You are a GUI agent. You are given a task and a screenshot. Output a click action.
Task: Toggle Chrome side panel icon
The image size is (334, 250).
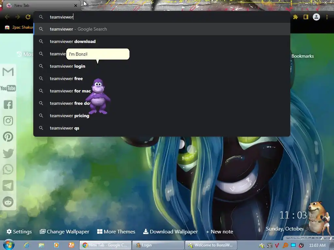tap(306, 17)
